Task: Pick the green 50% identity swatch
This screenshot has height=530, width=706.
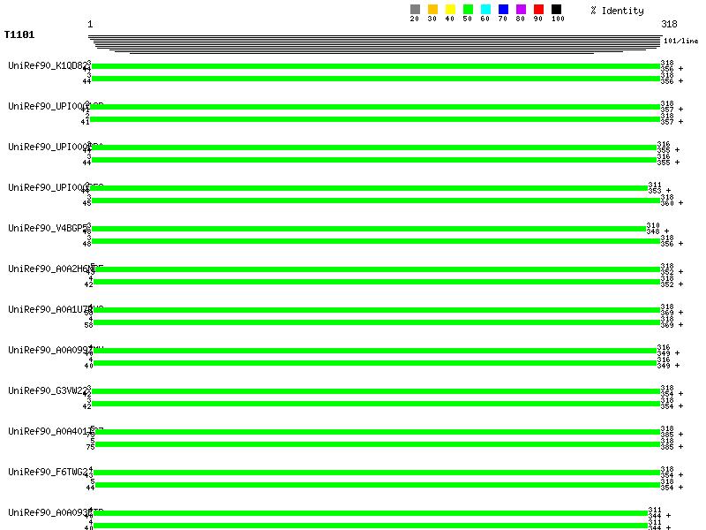Action: click(468, 10)
